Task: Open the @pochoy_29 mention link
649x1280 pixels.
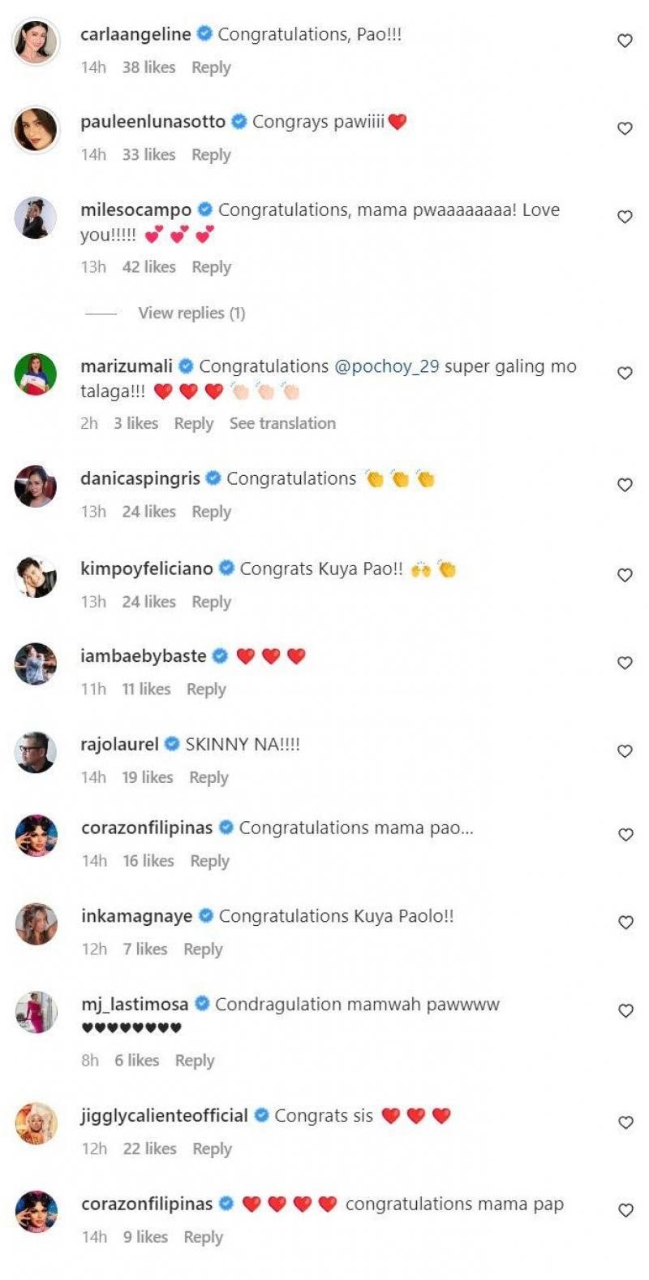Action: click(x=387, y=366)
